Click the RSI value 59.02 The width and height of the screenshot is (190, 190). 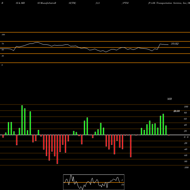175,44
